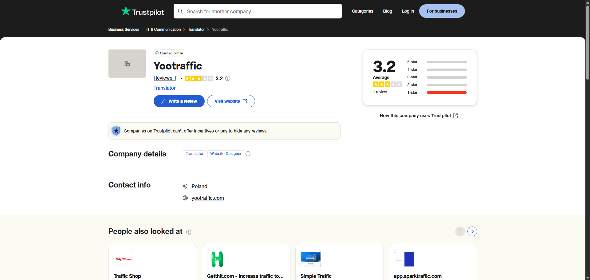Open the Reviews 1 link
Image resolution: width=590 pixels, height=280 pixels.
[165, 78]
